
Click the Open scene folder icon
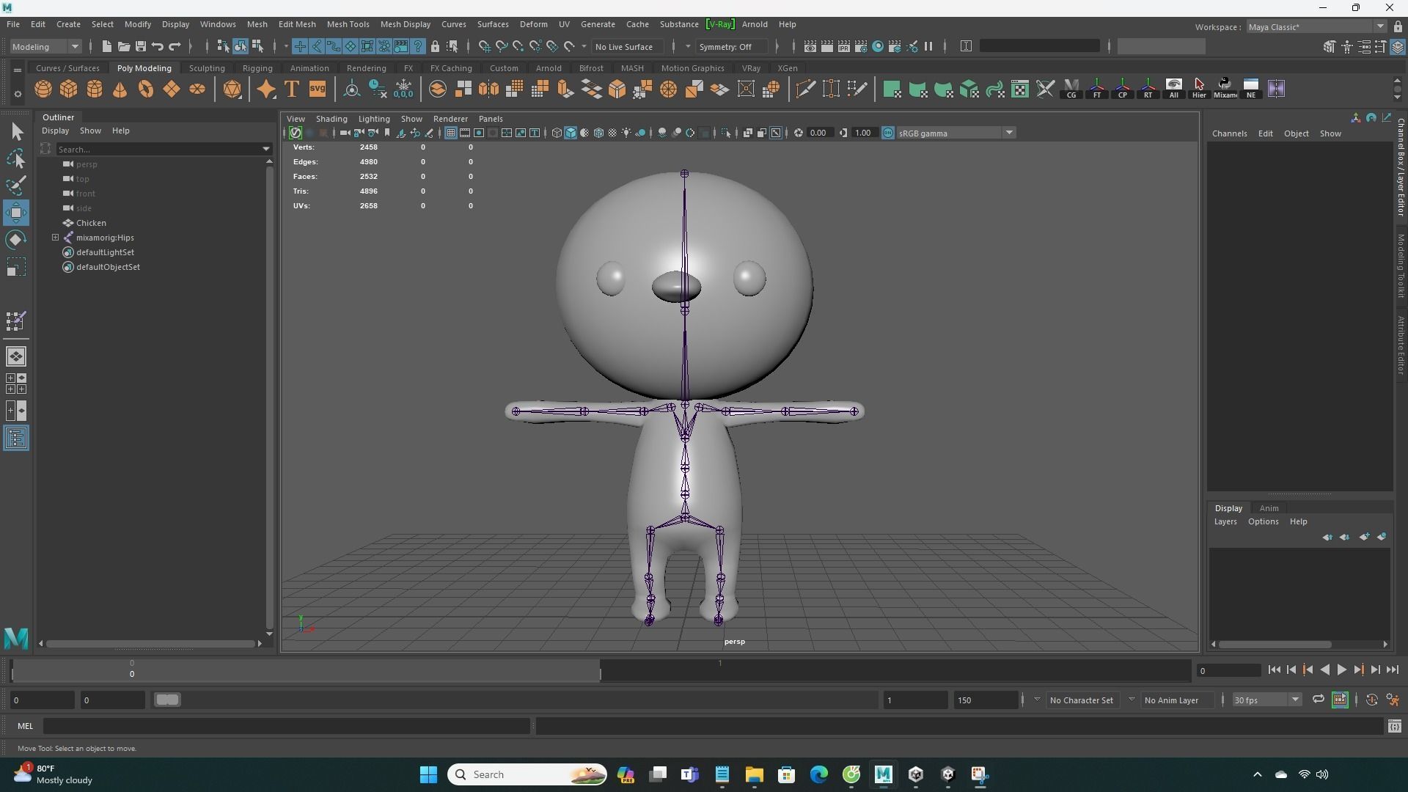click(123, 46)
